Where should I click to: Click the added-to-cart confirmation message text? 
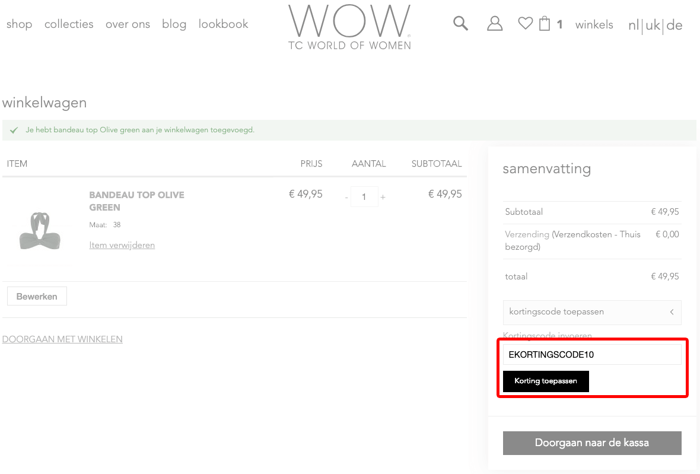[x=140, y=130]
